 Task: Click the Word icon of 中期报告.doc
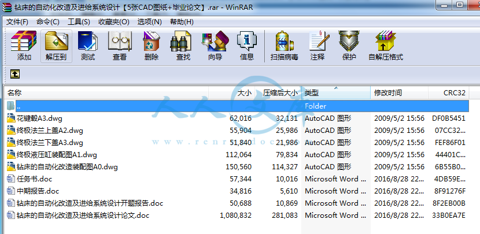(x=12, y=191)
